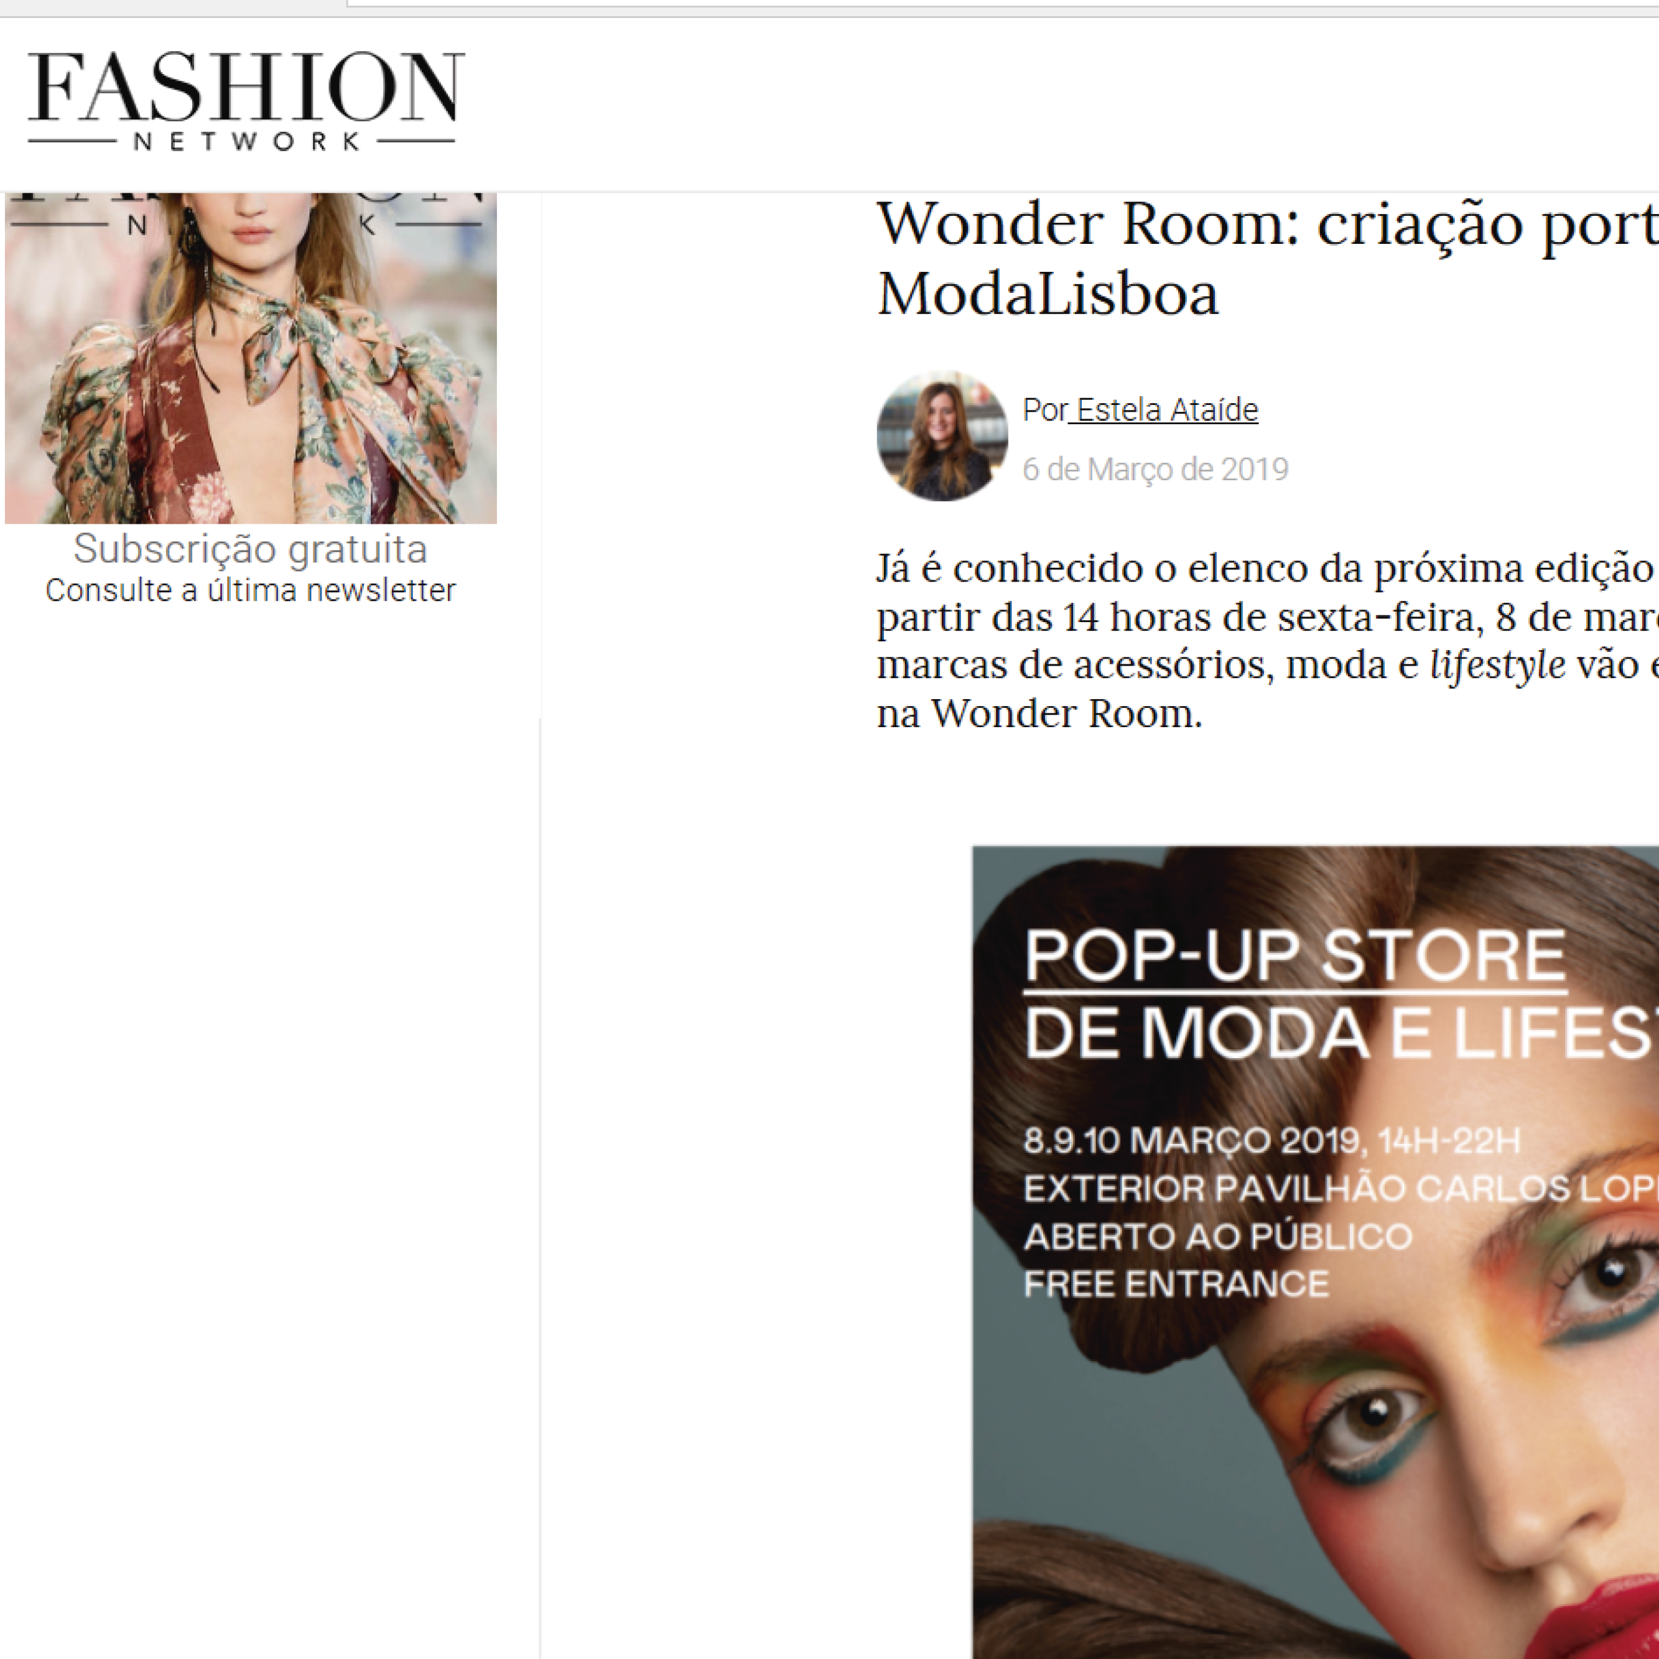Click the italic word lifestyle in the intro
Screen dimensions: 1659x1659
coord(1497,664)
